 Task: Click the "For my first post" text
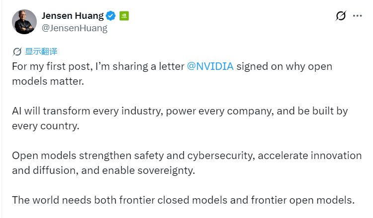tap(52, 66)
